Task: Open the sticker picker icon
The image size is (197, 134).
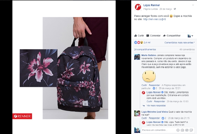Action: (191, 130)
